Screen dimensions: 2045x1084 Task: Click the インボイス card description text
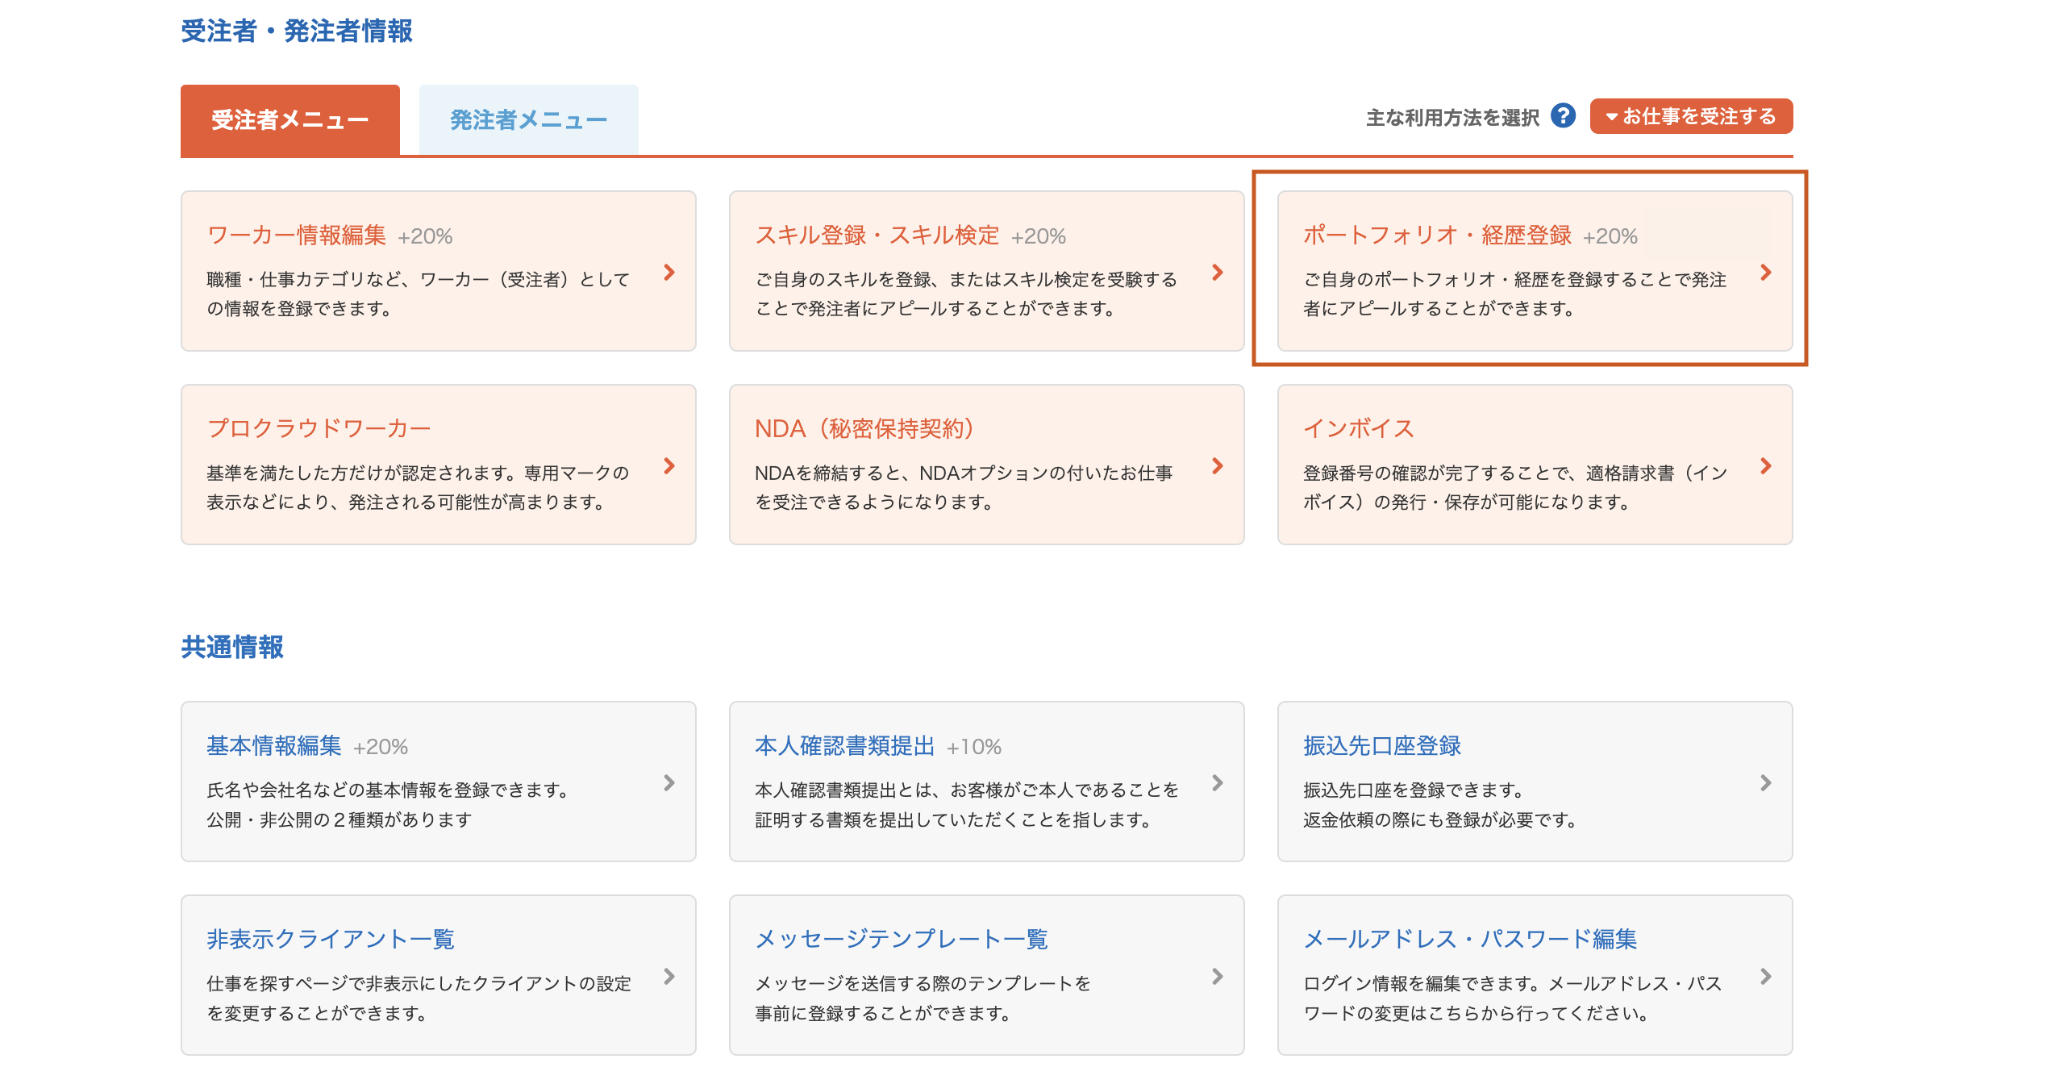(1515, 487)
